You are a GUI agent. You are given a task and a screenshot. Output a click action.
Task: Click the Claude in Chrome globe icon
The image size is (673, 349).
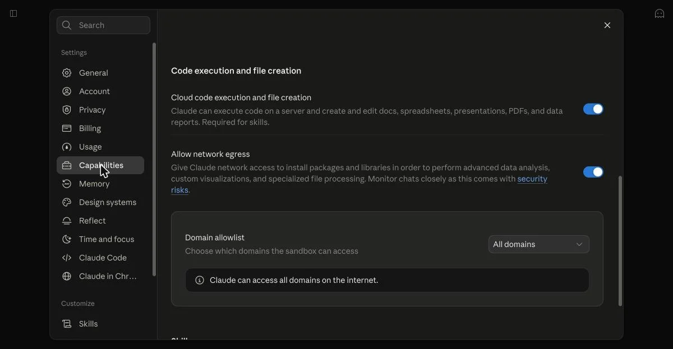point(67,276)
